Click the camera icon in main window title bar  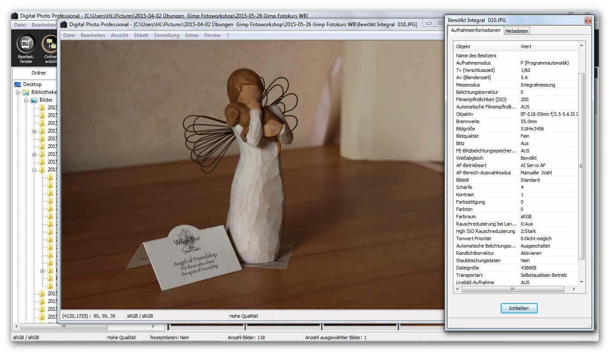(15, 15)
